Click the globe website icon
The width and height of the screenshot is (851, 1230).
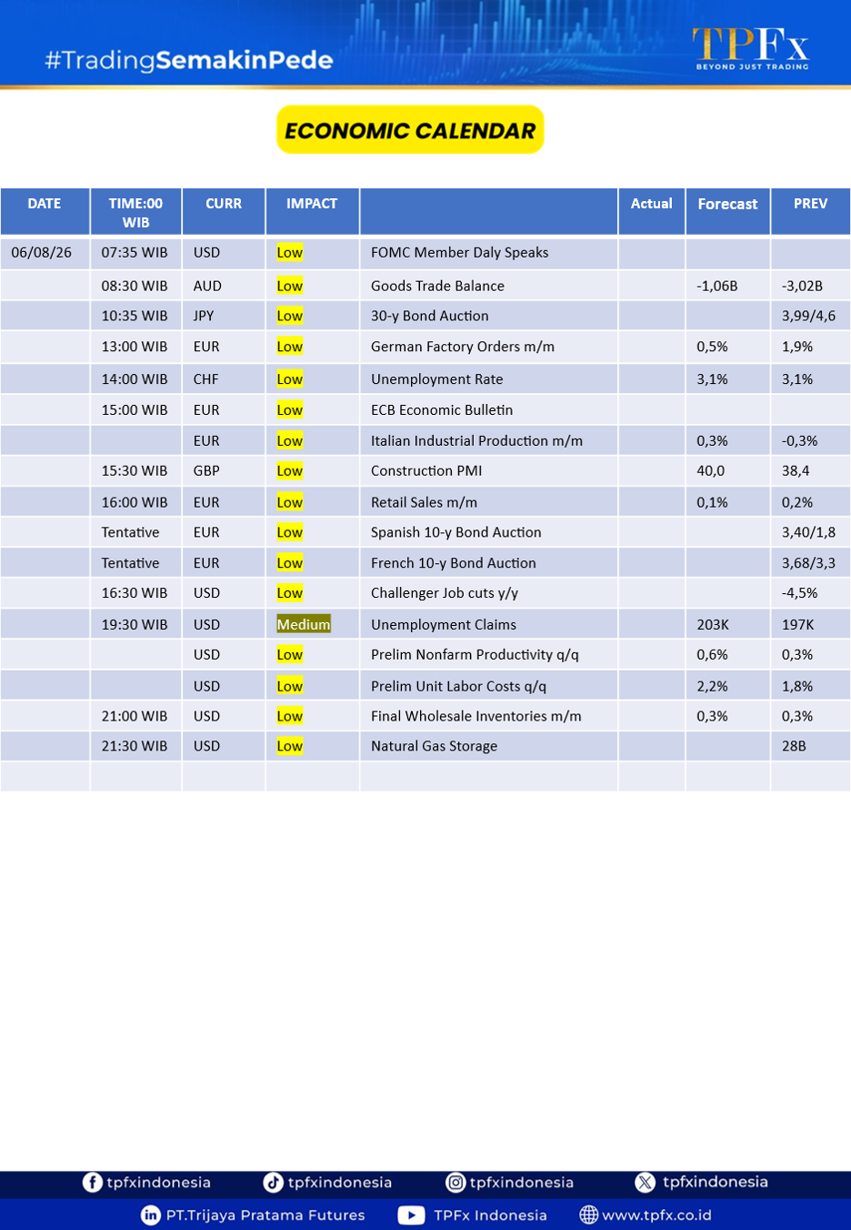pos(588,1215)
